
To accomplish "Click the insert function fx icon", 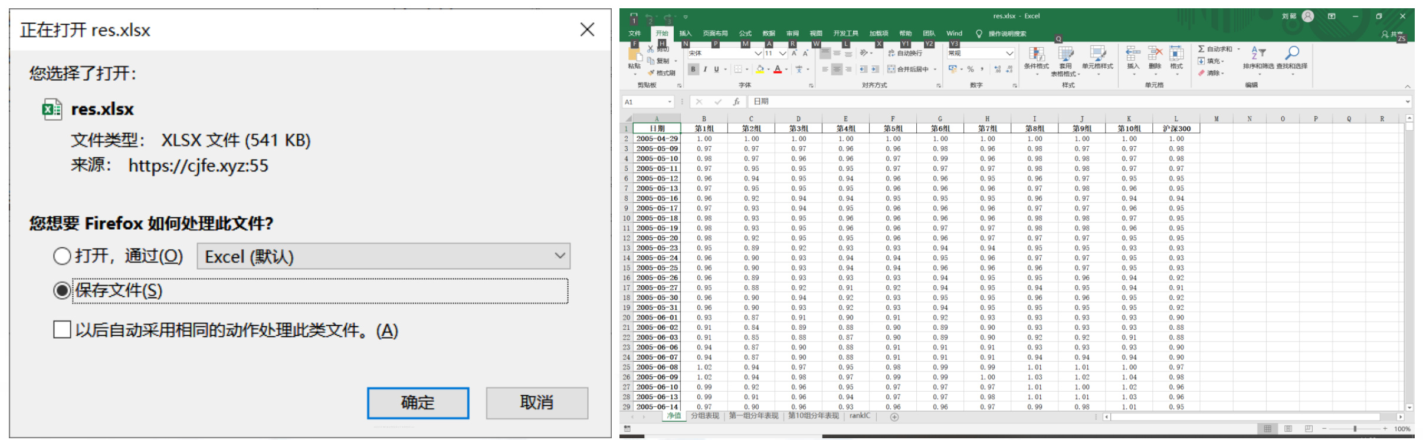I will 736,102.
